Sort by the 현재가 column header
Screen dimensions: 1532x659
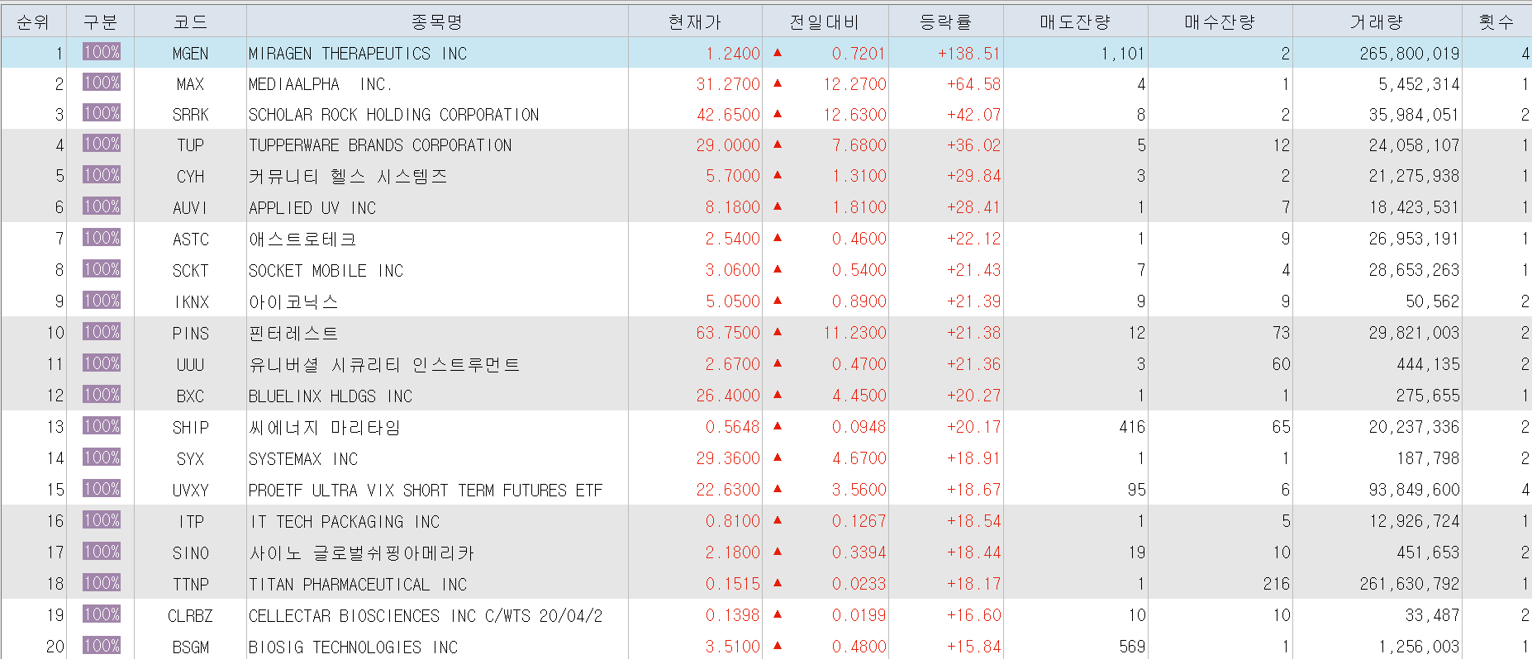695,22
